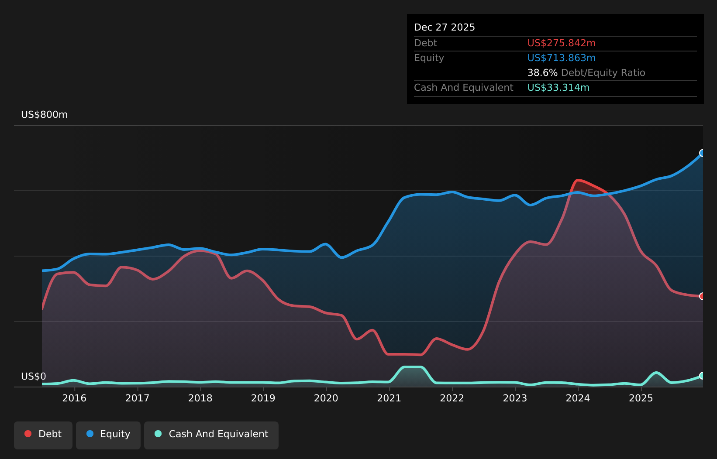Click the Cash And Equivalent tooltip label
Viewport: 717px width, 459px height.
[x=464, y=88]
